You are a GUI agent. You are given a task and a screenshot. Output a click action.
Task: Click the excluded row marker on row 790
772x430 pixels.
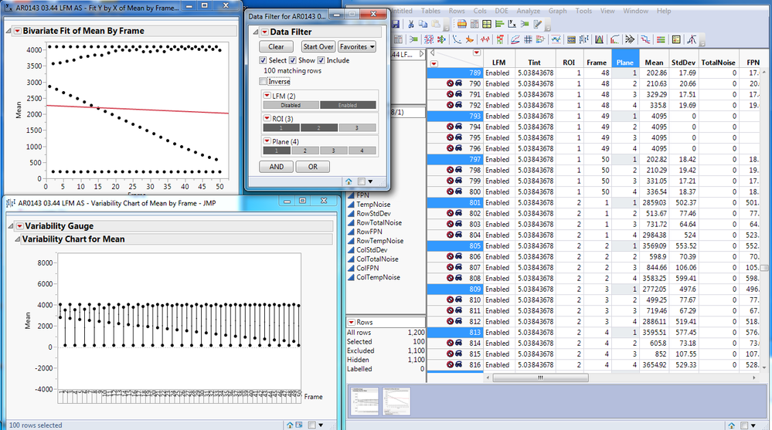click(x=451, y=83)
